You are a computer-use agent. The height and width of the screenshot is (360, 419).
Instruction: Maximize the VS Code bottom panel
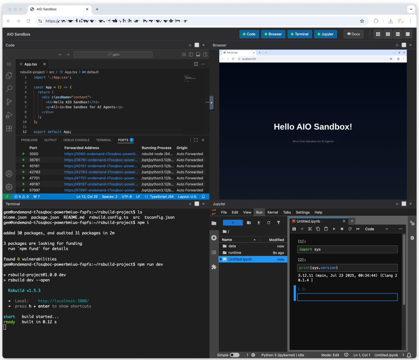(x=196, y=140)
